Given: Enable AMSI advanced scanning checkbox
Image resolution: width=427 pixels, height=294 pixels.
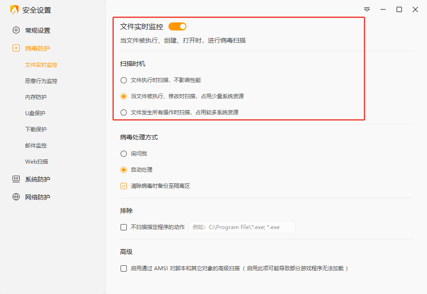Looking at the screenshot, I should pyautogui.click(x=123, y=268).
